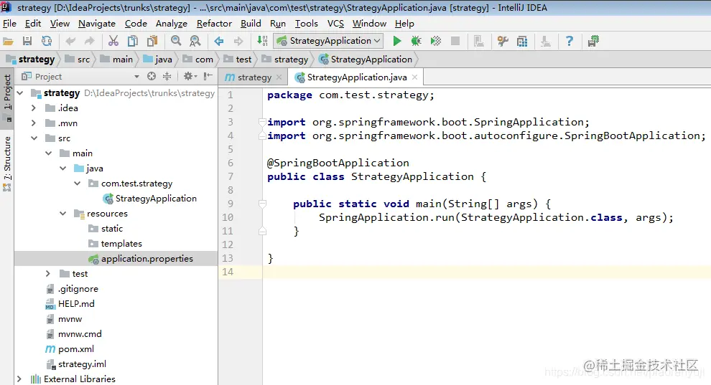This screenshot has width=711, height=385.
Task: Click the Cut scissors icon
Action: [113, 41]
